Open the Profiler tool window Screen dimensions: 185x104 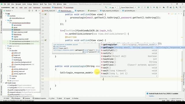[x=75, y=98]
